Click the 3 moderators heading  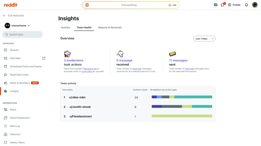[74, 60]
